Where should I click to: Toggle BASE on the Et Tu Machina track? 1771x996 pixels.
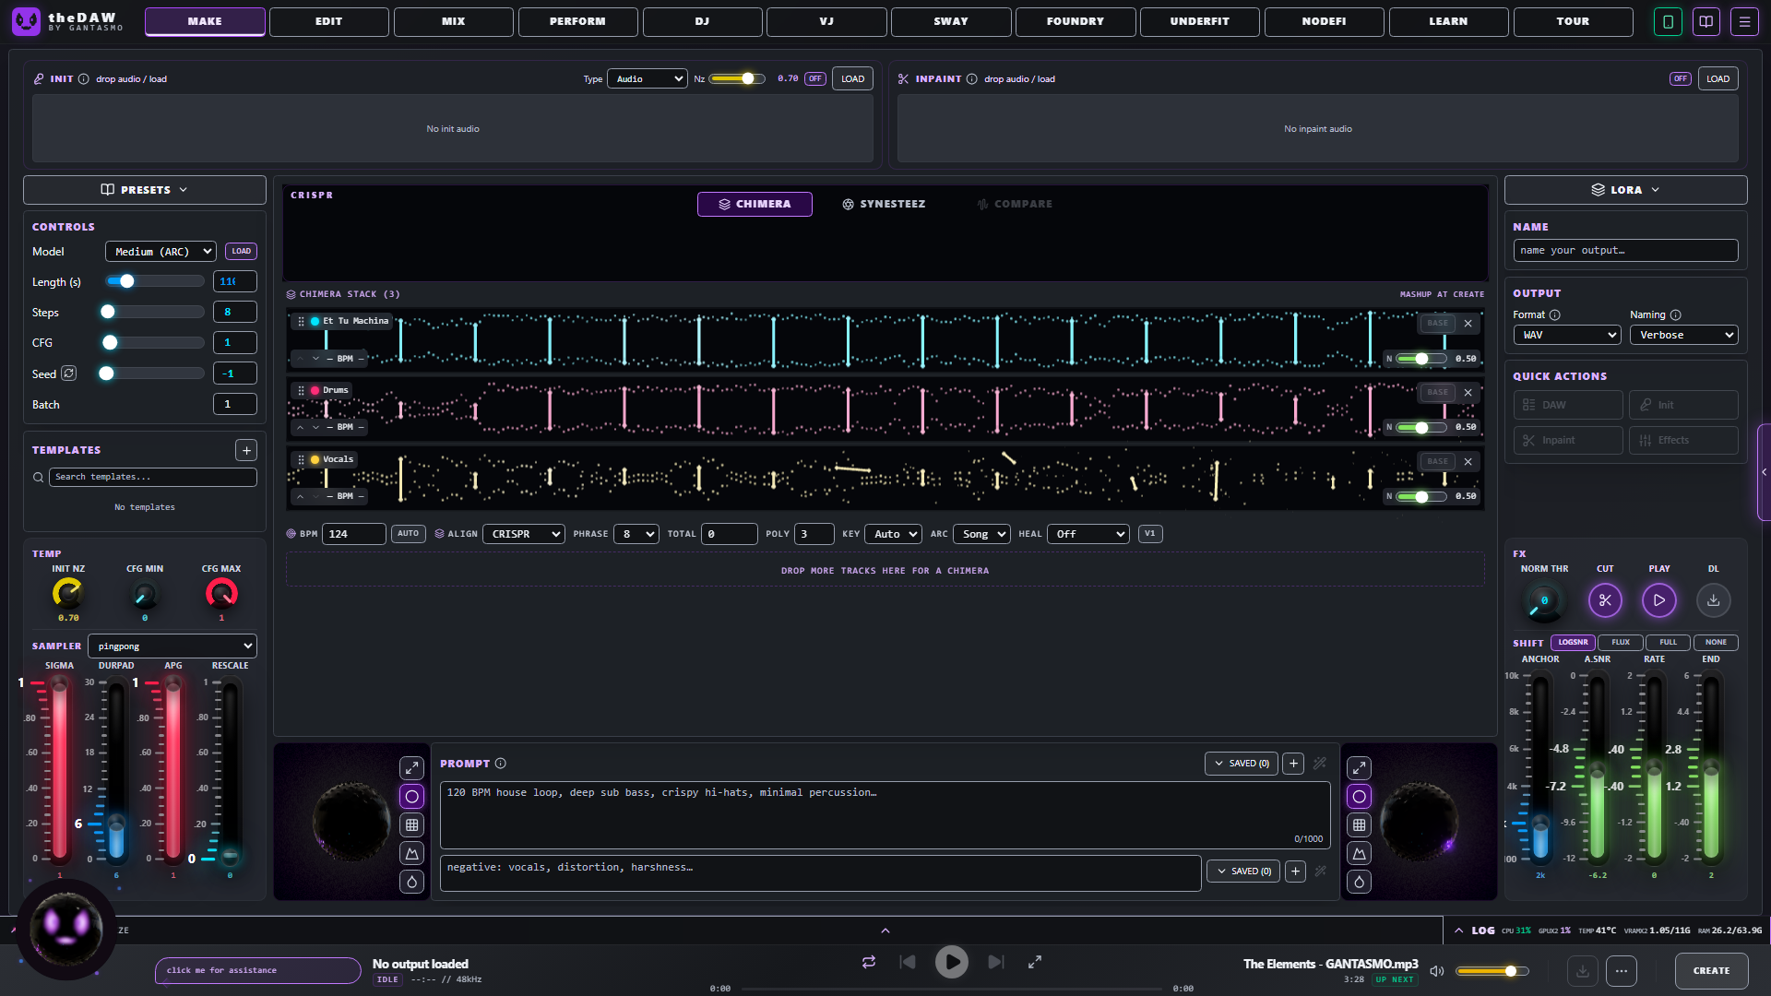click(x=1437, y=323)
